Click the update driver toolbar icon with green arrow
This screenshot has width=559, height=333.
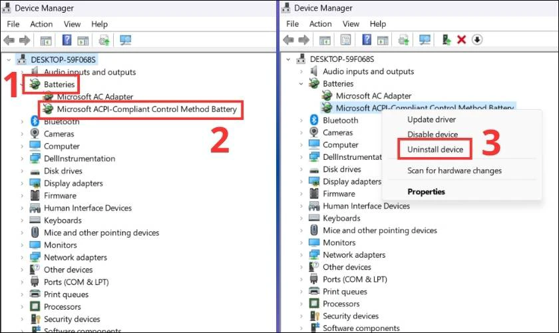point(447,39)
